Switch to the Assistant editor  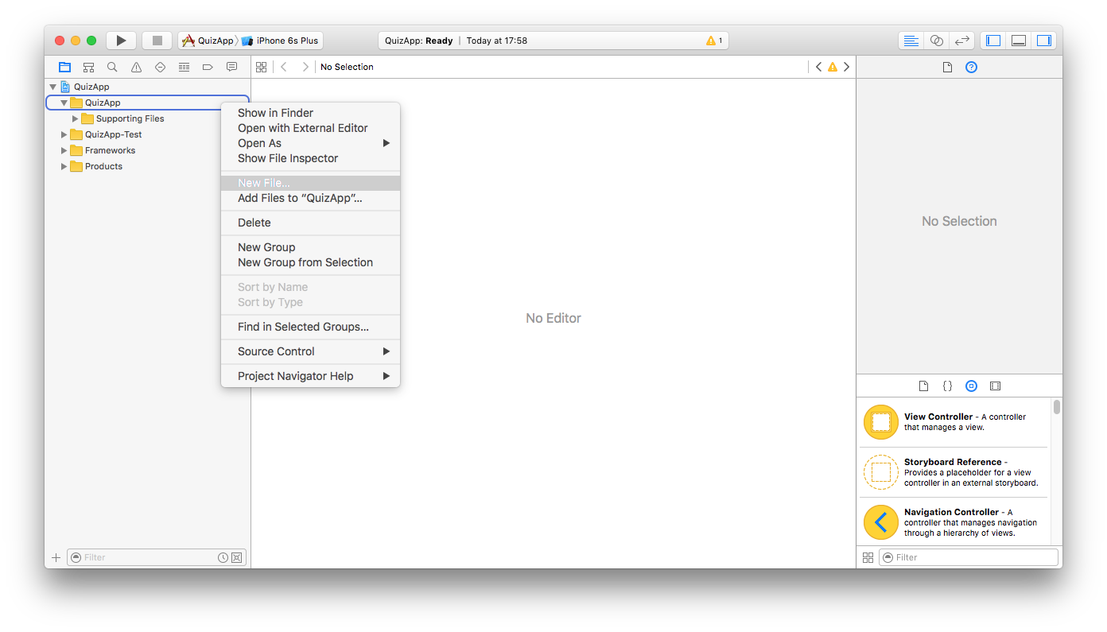pos(937,41)
